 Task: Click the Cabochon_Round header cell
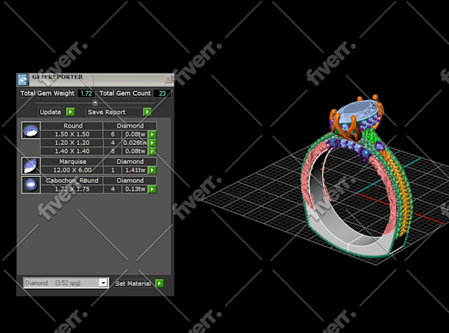click(72, 181)
